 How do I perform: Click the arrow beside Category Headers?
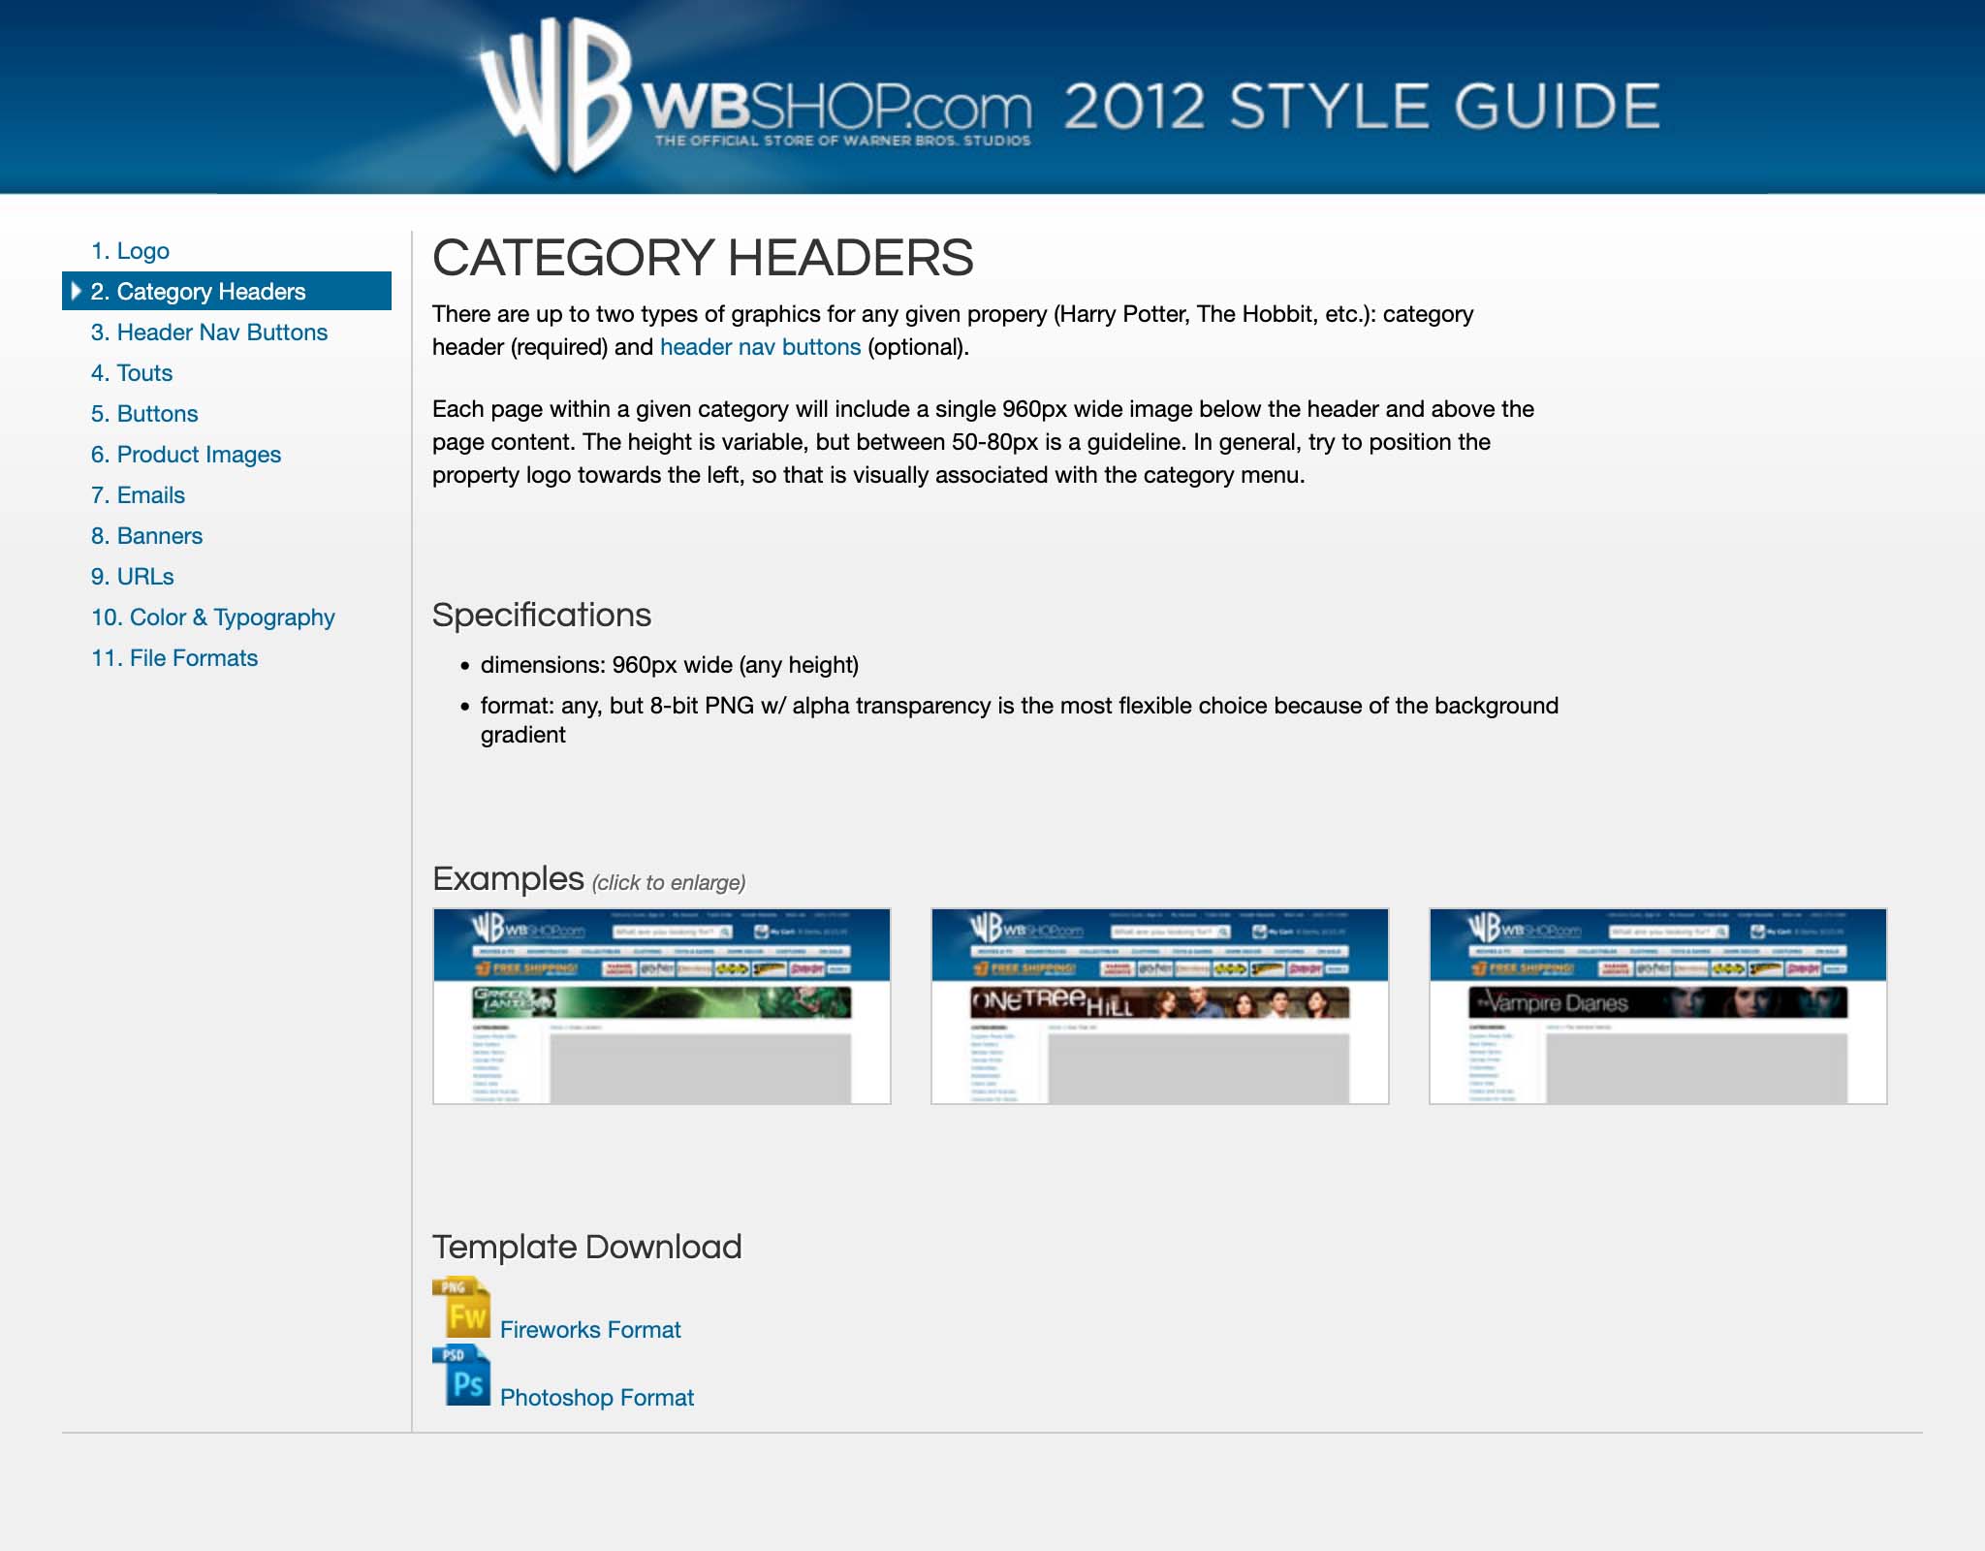(77, 291)
